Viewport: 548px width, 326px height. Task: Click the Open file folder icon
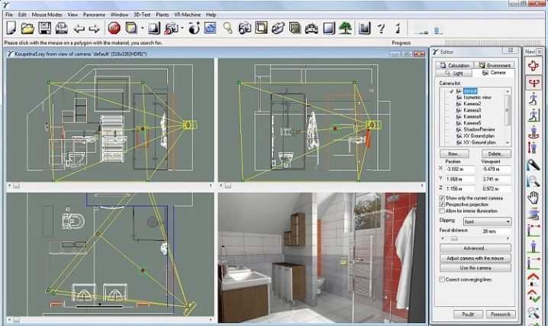click(x=27, y=28)
